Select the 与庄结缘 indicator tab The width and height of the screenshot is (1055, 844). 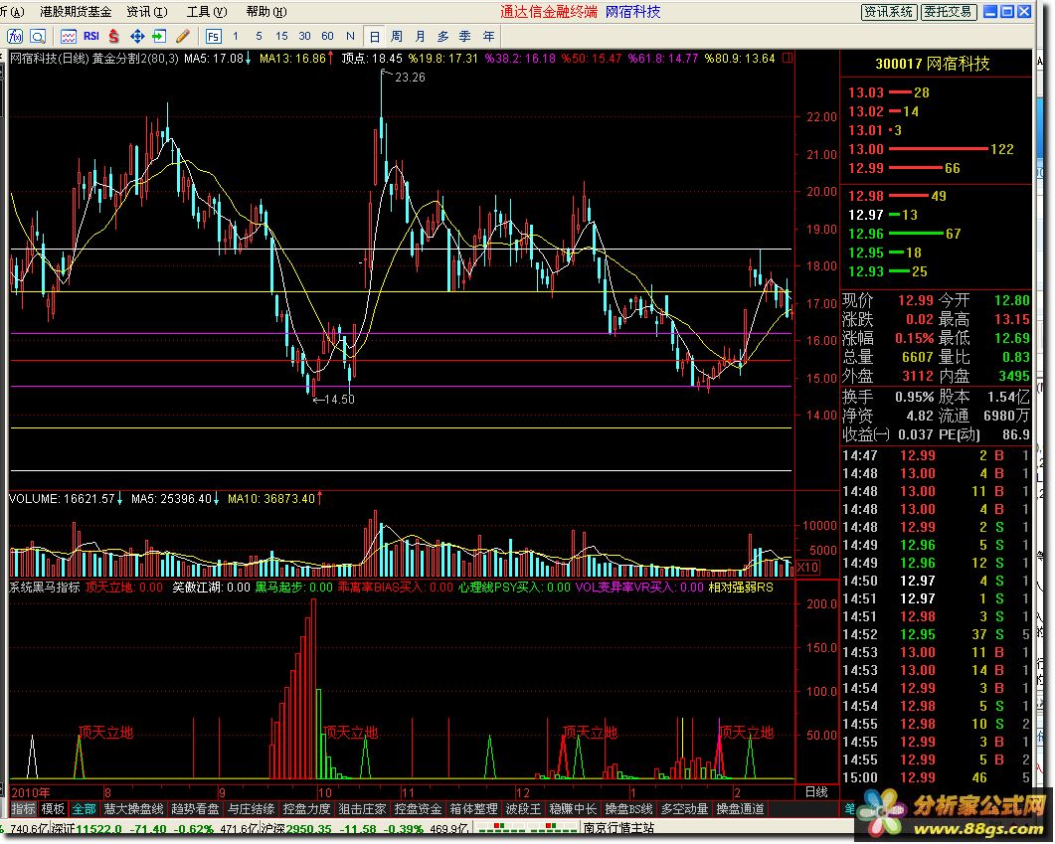(251, 809)
